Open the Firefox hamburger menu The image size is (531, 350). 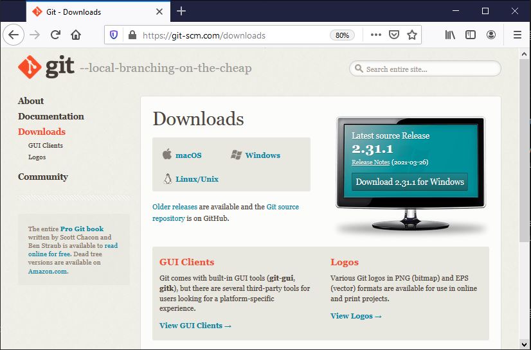pyautogui.click(x=517, y=35)
